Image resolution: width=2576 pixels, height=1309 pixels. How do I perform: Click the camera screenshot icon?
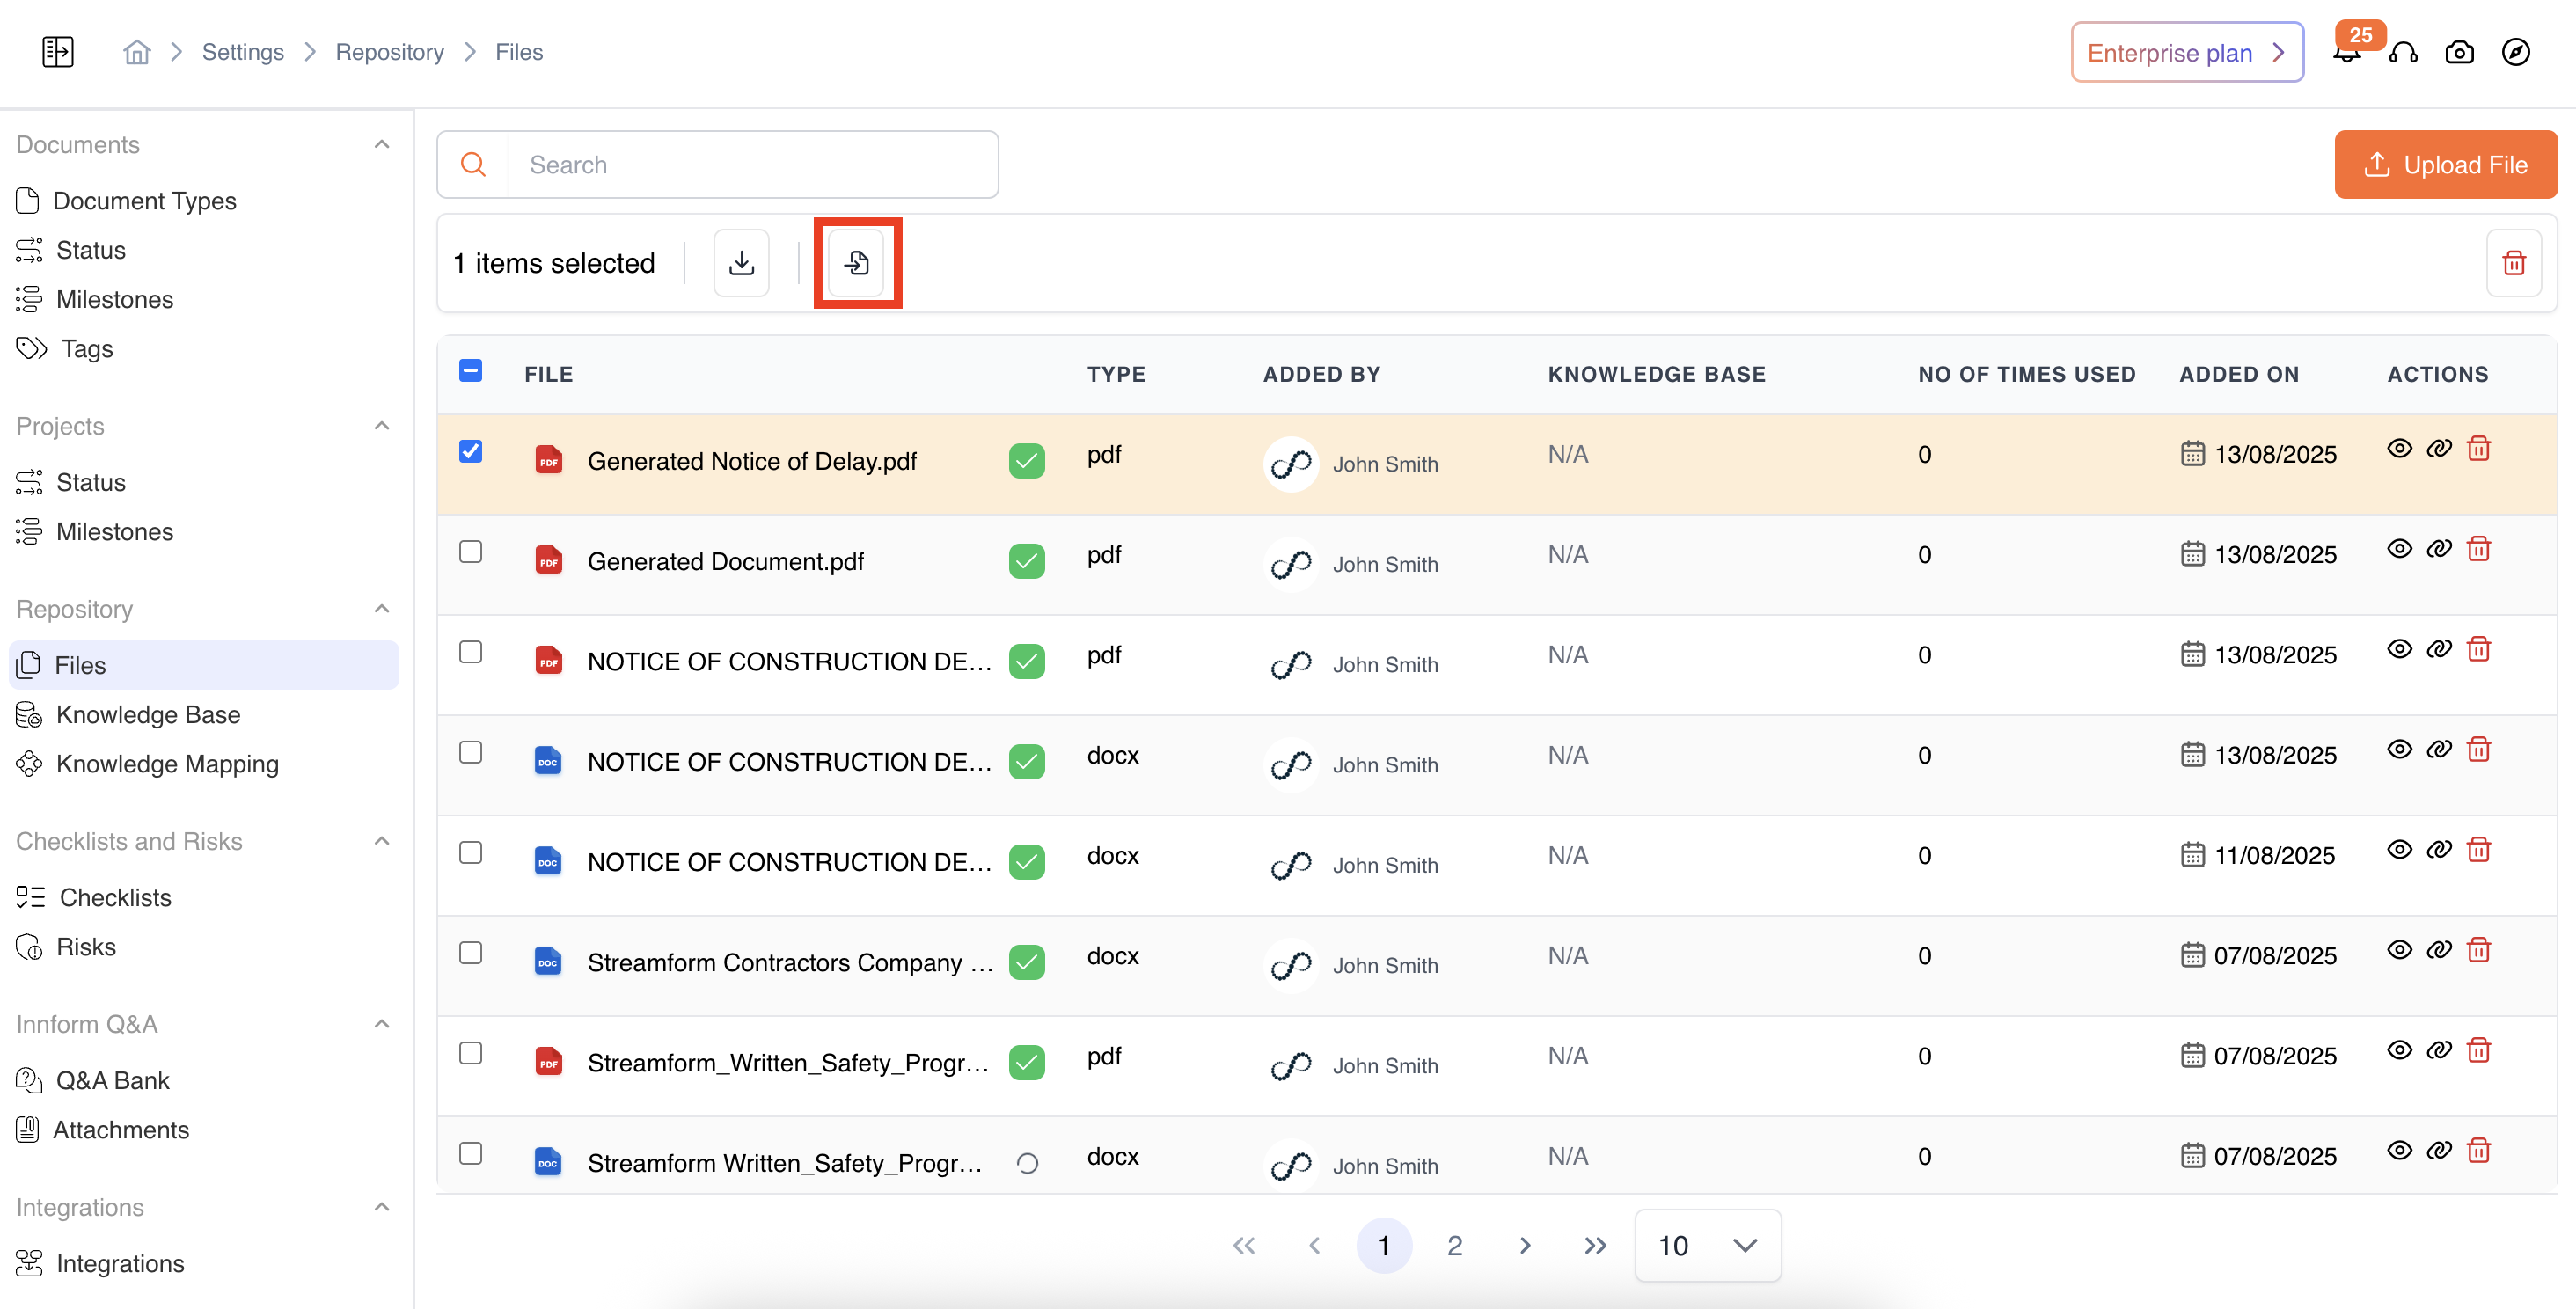[2459, 53]
